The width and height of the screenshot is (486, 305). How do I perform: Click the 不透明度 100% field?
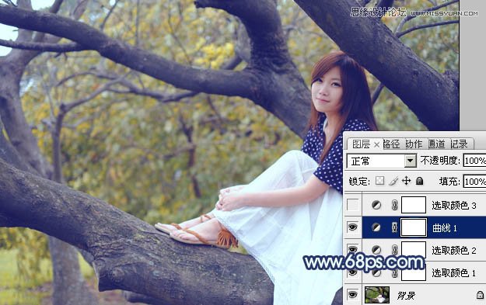tap(474, 161)
